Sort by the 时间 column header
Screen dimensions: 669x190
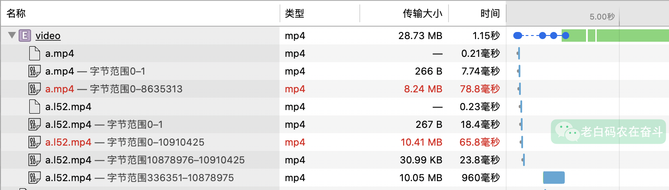[x=490, y=14]
